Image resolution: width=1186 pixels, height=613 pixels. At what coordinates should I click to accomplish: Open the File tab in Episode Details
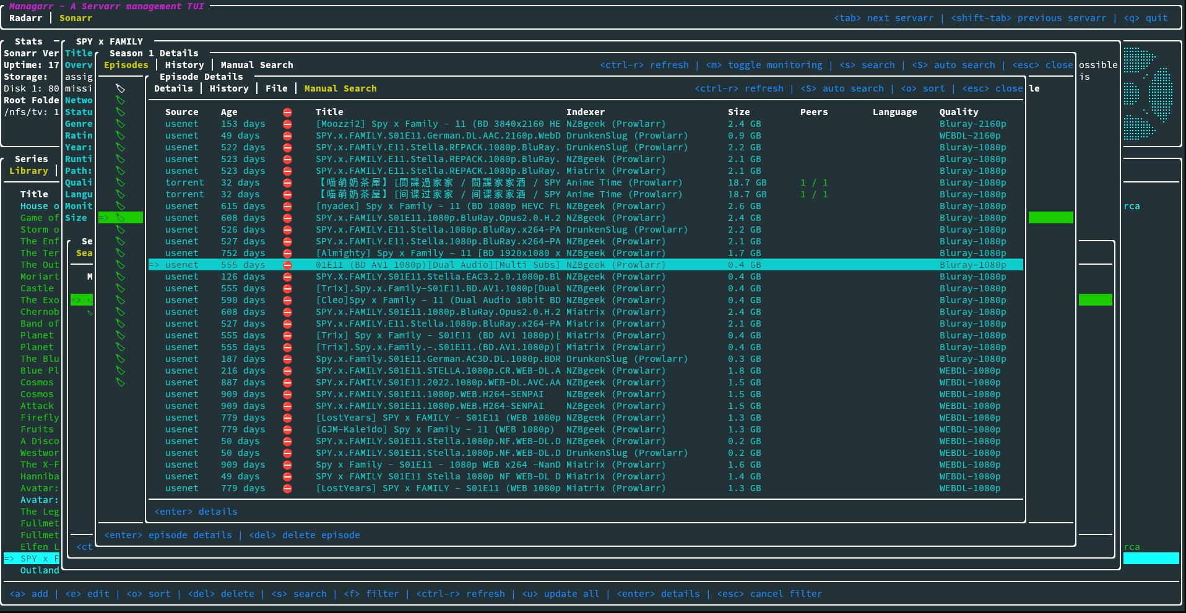point(276,88)
